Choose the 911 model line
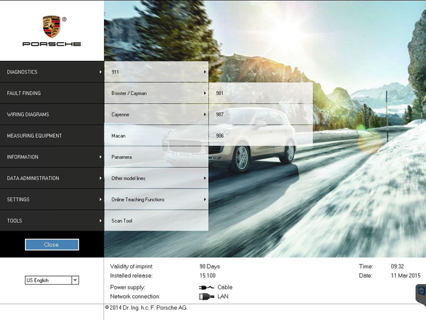 coord(156,72)
